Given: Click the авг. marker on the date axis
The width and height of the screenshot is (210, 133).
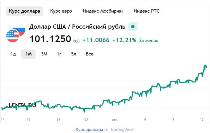Looking at the screenshot, I should 115,119.
